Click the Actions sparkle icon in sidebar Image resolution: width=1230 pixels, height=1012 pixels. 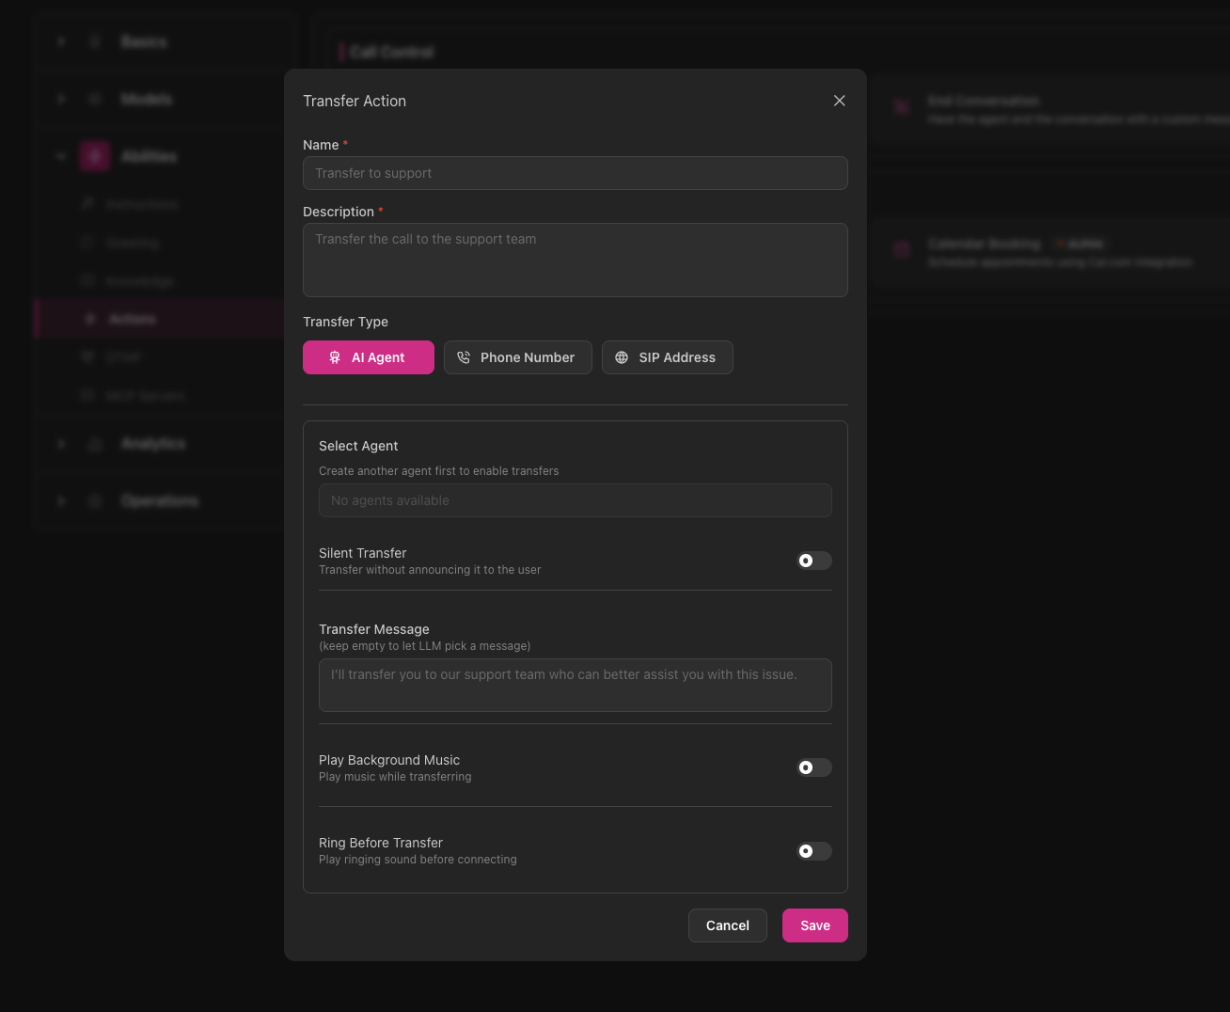pyautogui.click(x=89, y=319)
